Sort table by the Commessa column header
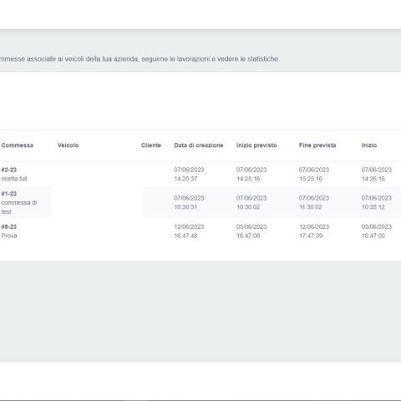The width and height of the screenshot is (401, 401). click(18, 145)
